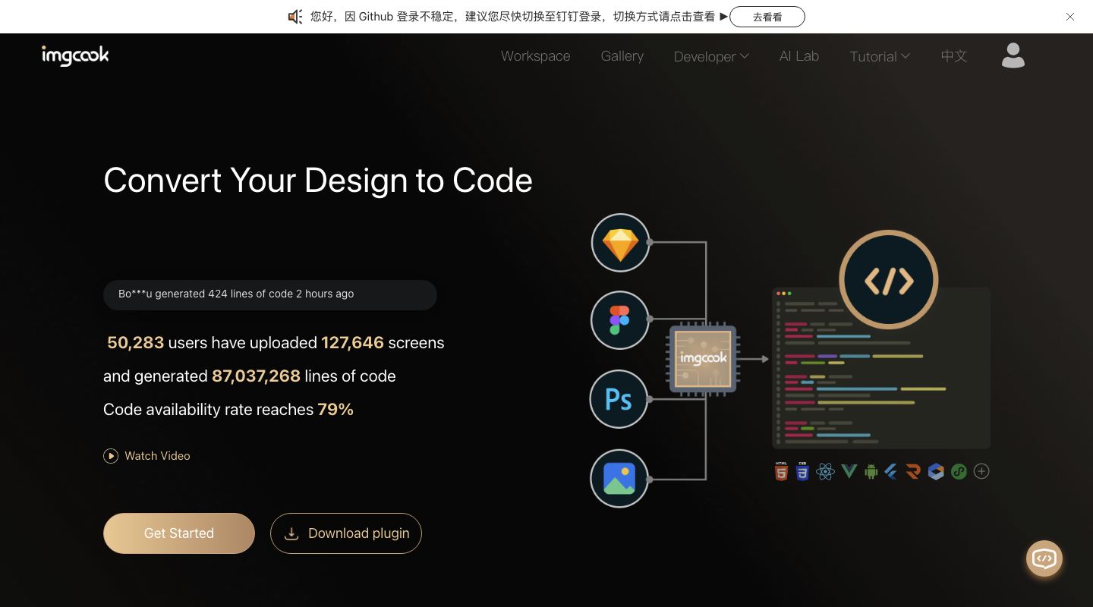The height and width of the screenshot is (607, 1093).
Task: Click the 79% availability rate
Action: click(335, 410)
